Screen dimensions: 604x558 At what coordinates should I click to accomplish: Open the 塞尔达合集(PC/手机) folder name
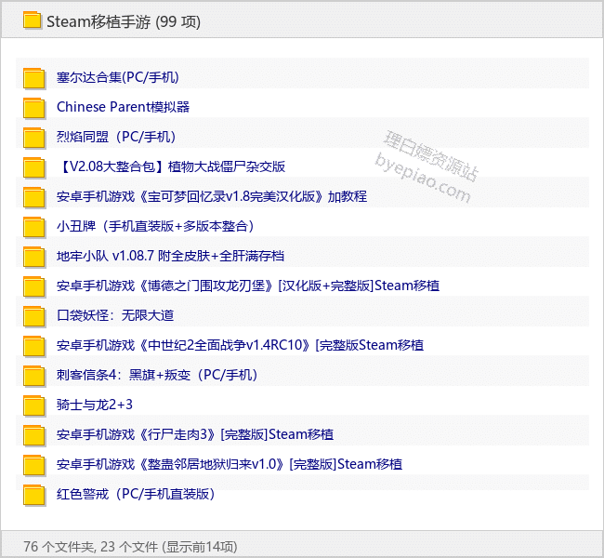(117, 77)
